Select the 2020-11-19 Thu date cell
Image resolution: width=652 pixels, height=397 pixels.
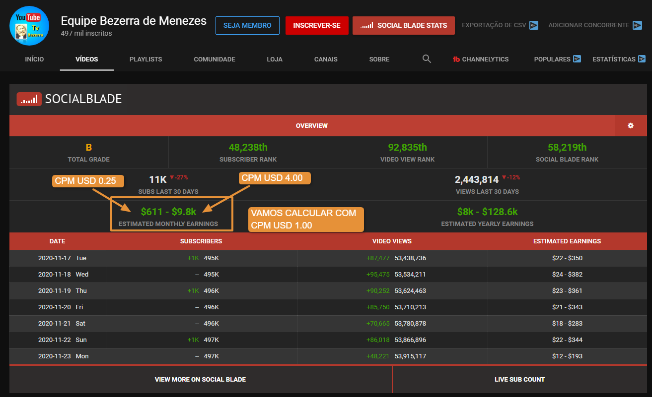[58, 290]
